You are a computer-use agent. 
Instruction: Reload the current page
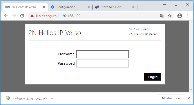click(22, 16)
